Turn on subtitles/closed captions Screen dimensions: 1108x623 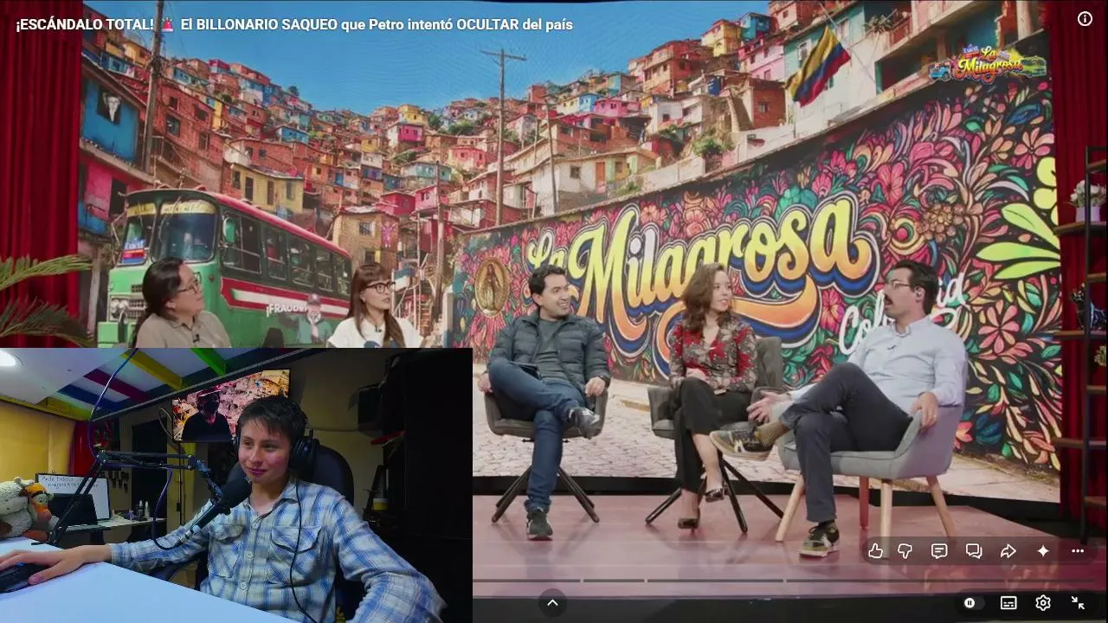point(1008,603)
